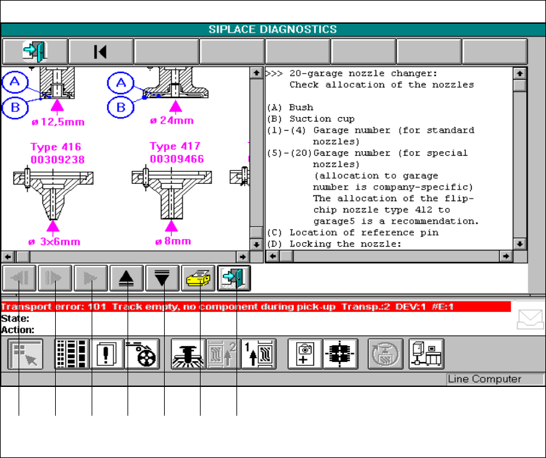Click the Line Computer status field
546x458 pixels.
coord(495,379)
